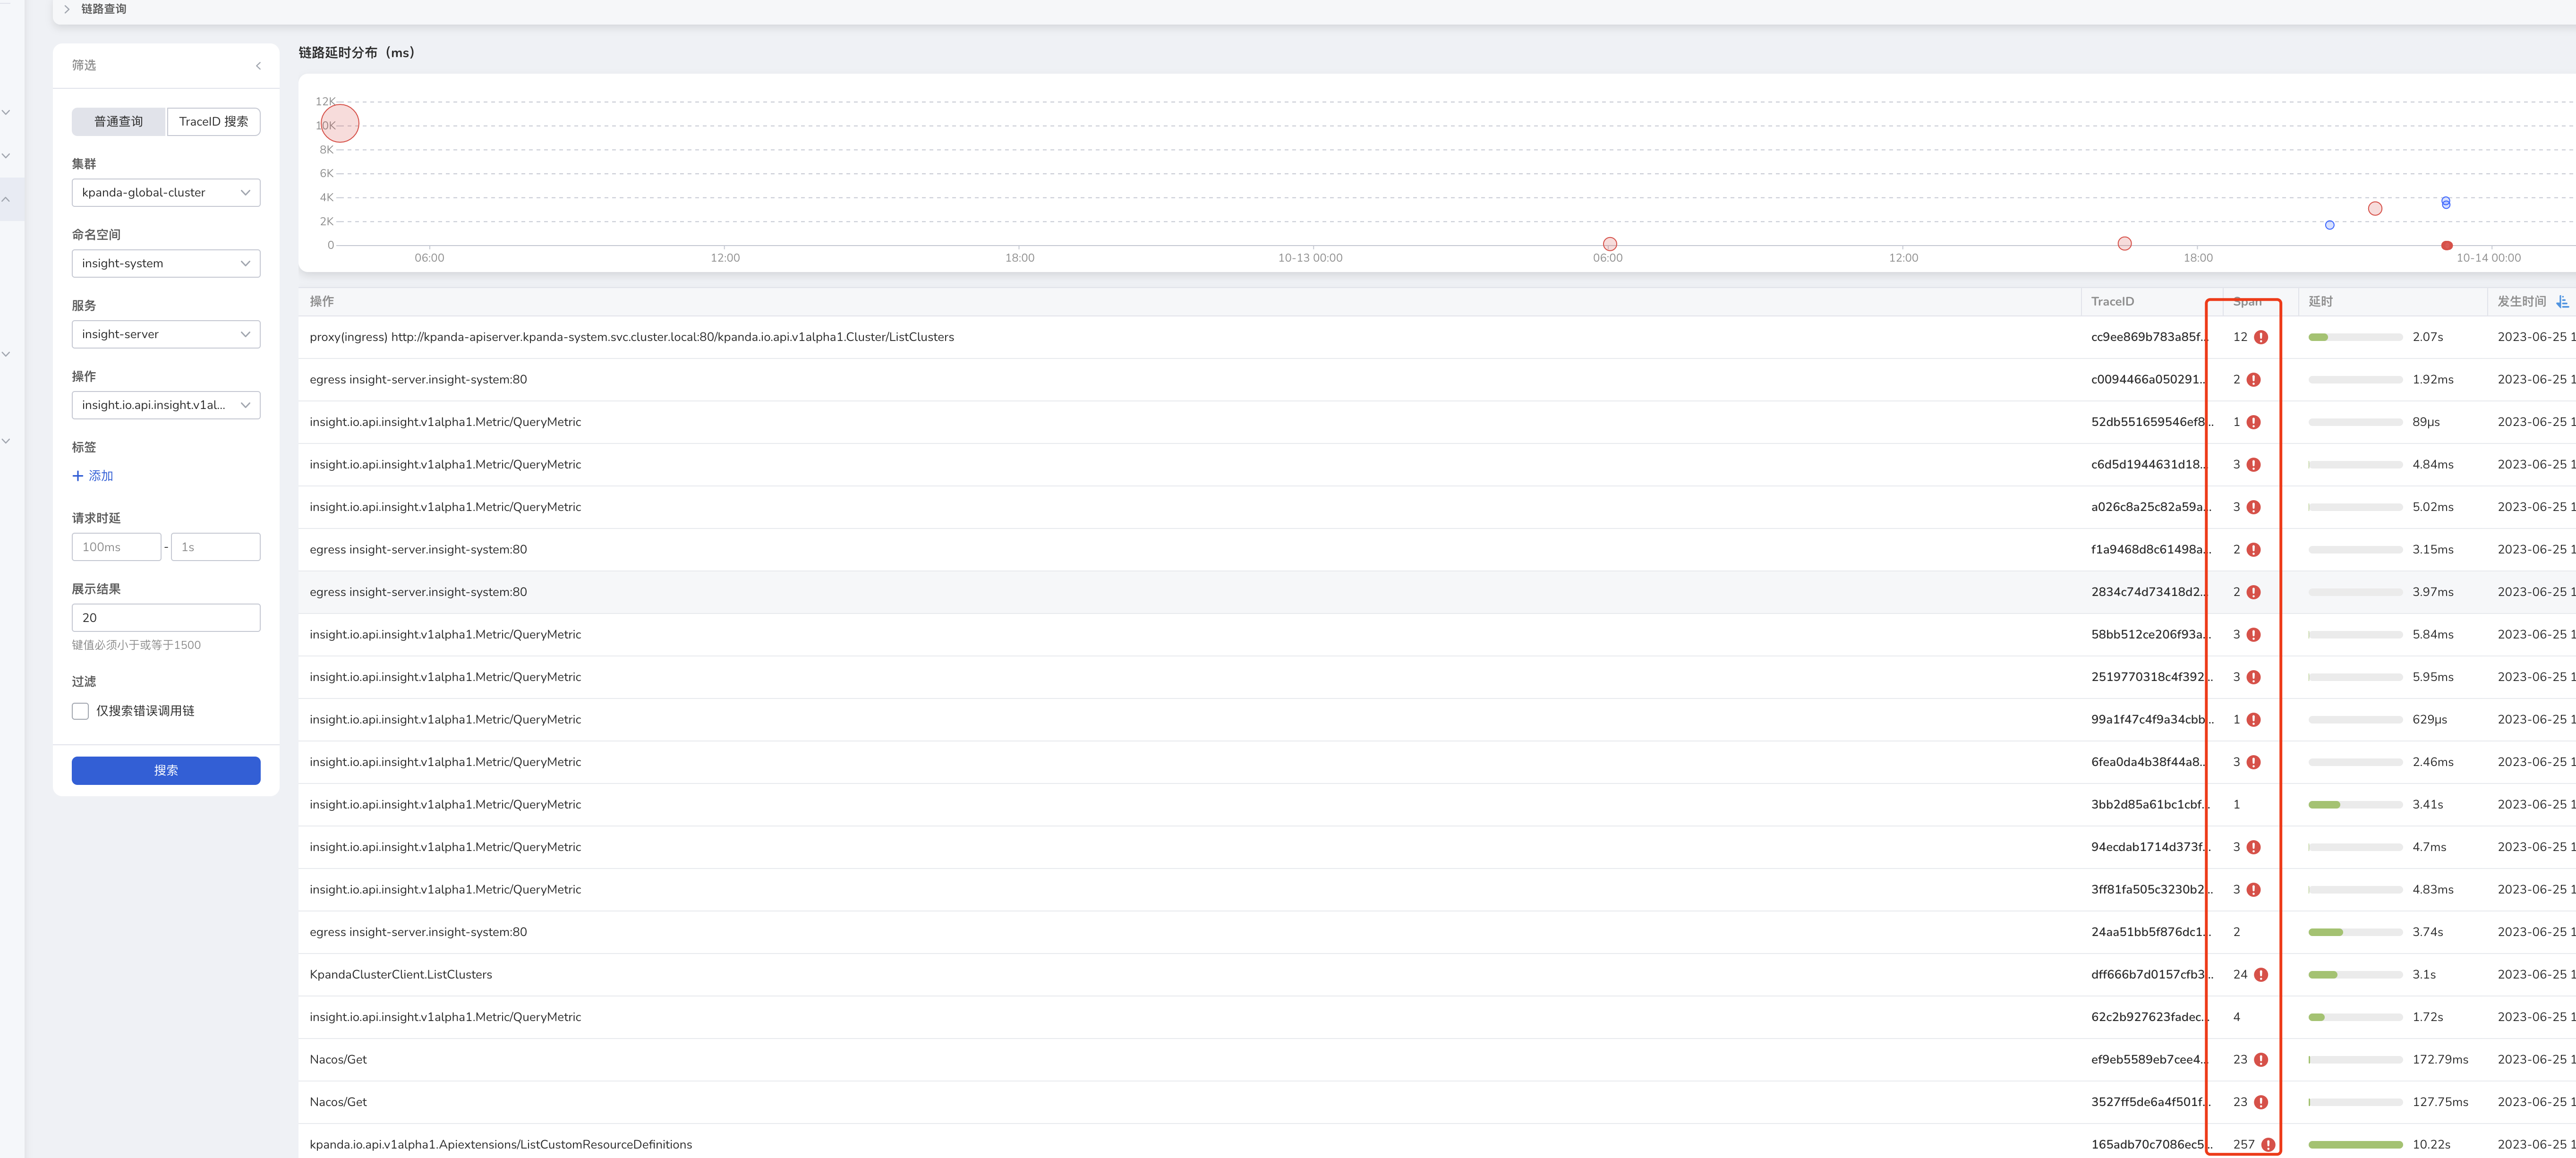Click the TraceID column header
This screenshot has height=1158, width=2576.
tap(2112, 302)
